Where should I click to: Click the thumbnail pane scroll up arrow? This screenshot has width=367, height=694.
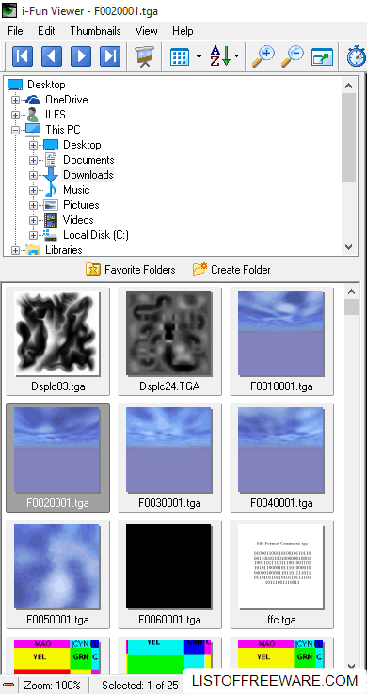point(352,292)
